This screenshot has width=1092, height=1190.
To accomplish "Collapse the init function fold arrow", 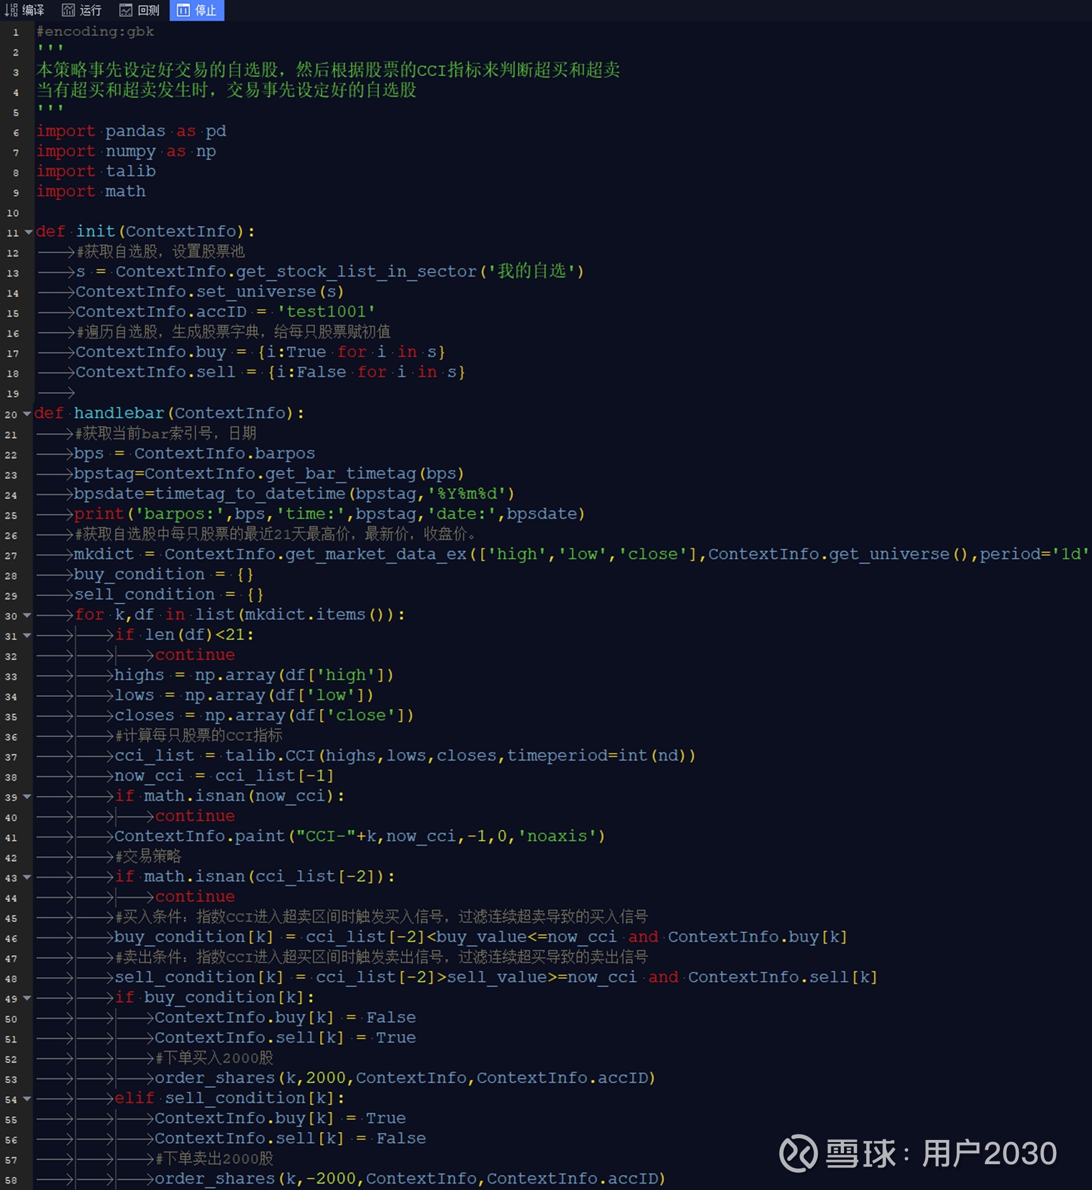I will pyautogui.click(x=29, y=232).
